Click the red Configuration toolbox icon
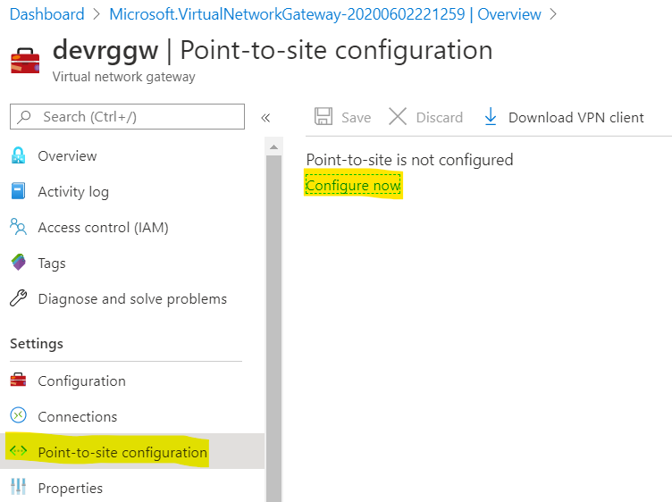 pyautogui.click(x=18, y=381)
